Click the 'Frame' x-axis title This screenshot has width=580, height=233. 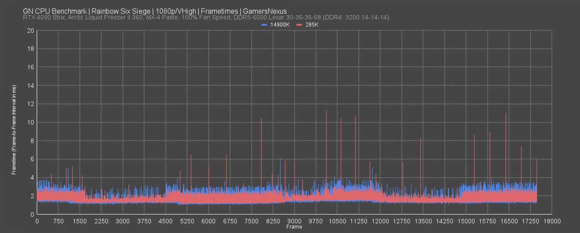click(x=294, y=227)
